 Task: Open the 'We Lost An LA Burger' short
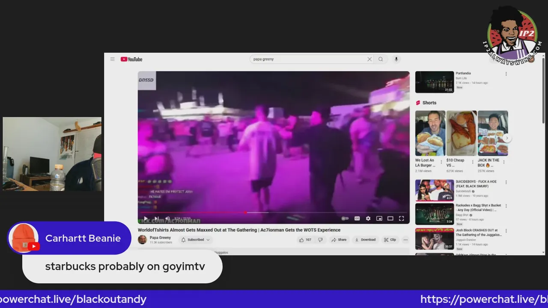tap(430, 133)
